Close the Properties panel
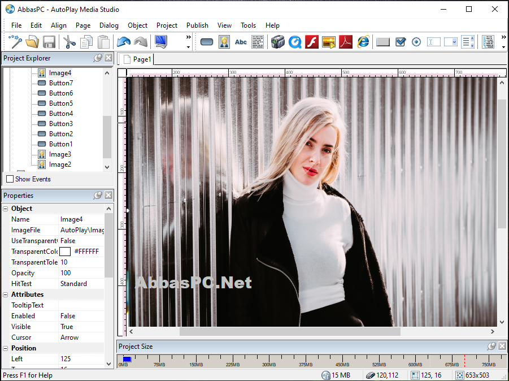Image resolution: width=509 pixels, height=381 pixels. (x=108, y=195)
